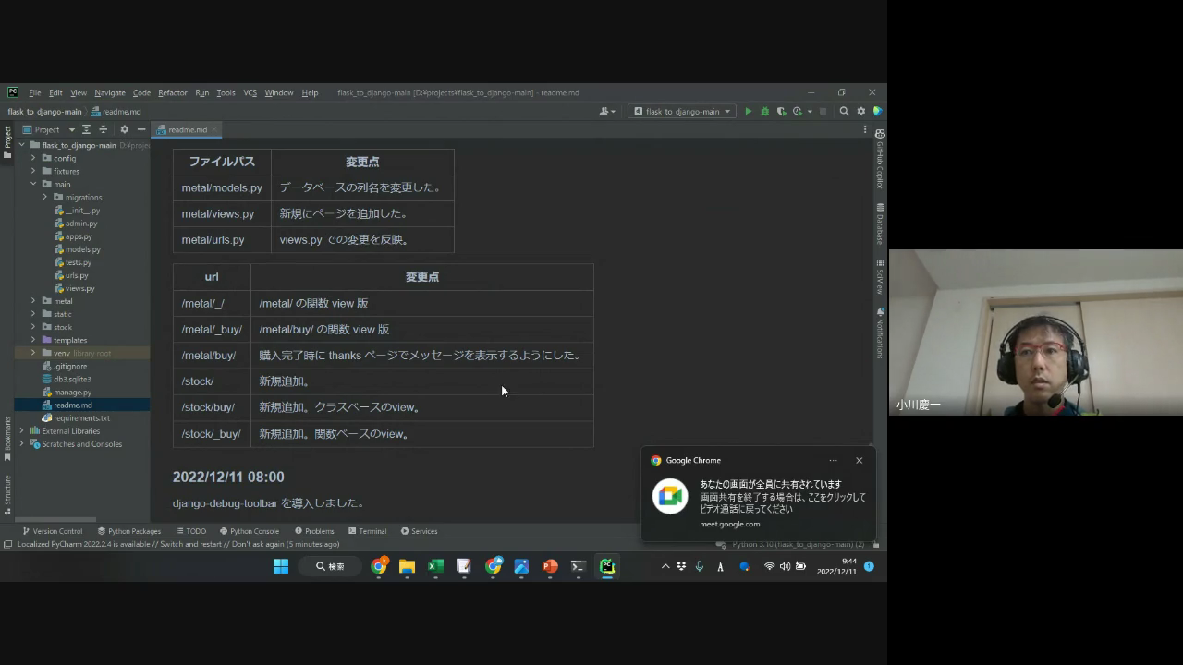
Task: Click the PyCharm update notification in status bar
Action: 177,545
